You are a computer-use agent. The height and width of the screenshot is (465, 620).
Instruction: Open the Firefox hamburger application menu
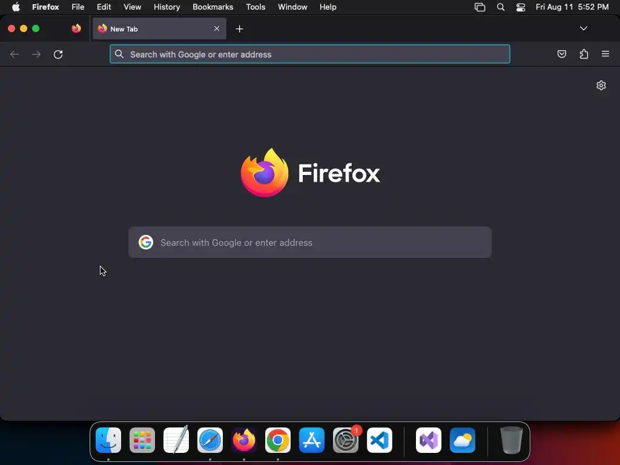[605, 54]
